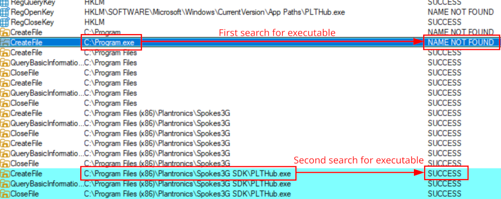The image size is (501, 199).
Task: Select the C:\Program.exe path cell
Action: click(112, 42)
